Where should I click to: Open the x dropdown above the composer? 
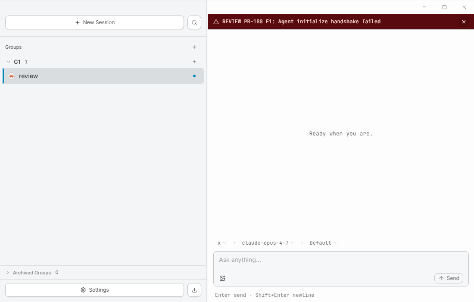(221, 243)
